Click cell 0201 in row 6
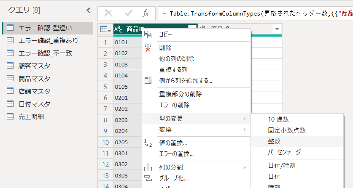 (x=128, y=98)
